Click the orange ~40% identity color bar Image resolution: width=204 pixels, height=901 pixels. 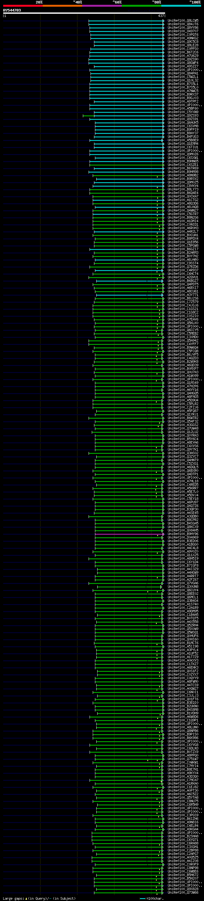[x=62, y=6]
